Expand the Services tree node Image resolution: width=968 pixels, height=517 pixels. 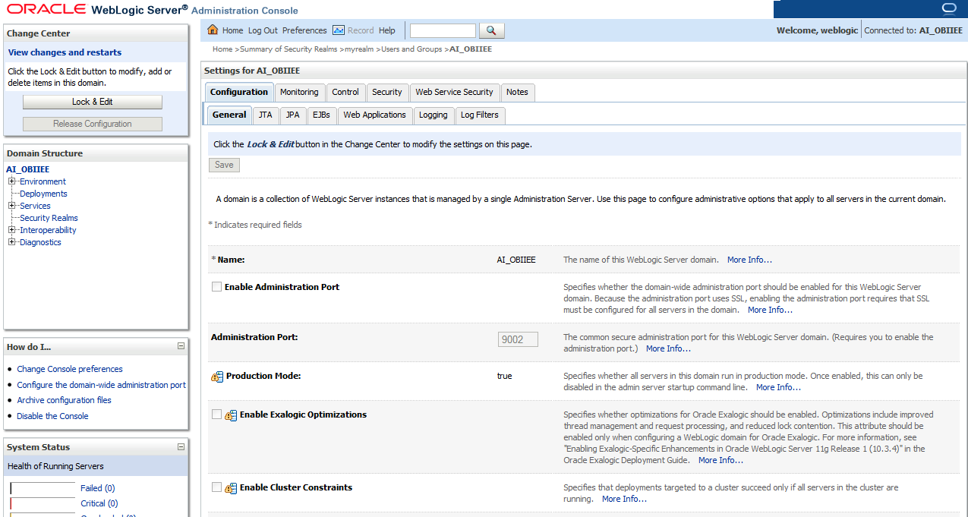point(11,206)
